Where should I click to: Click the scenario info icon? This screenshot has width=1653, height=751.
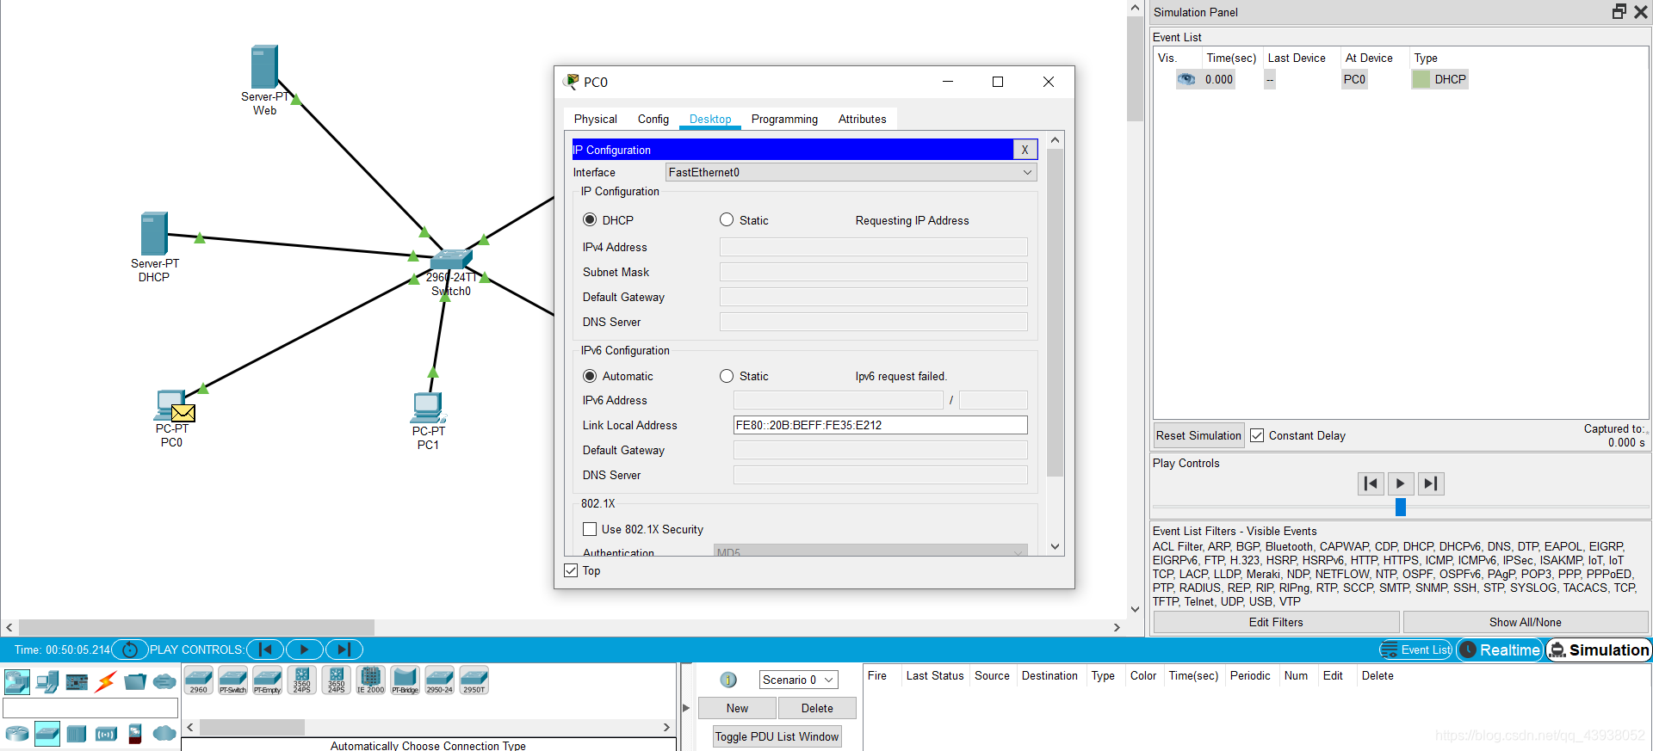pos(728,680)
